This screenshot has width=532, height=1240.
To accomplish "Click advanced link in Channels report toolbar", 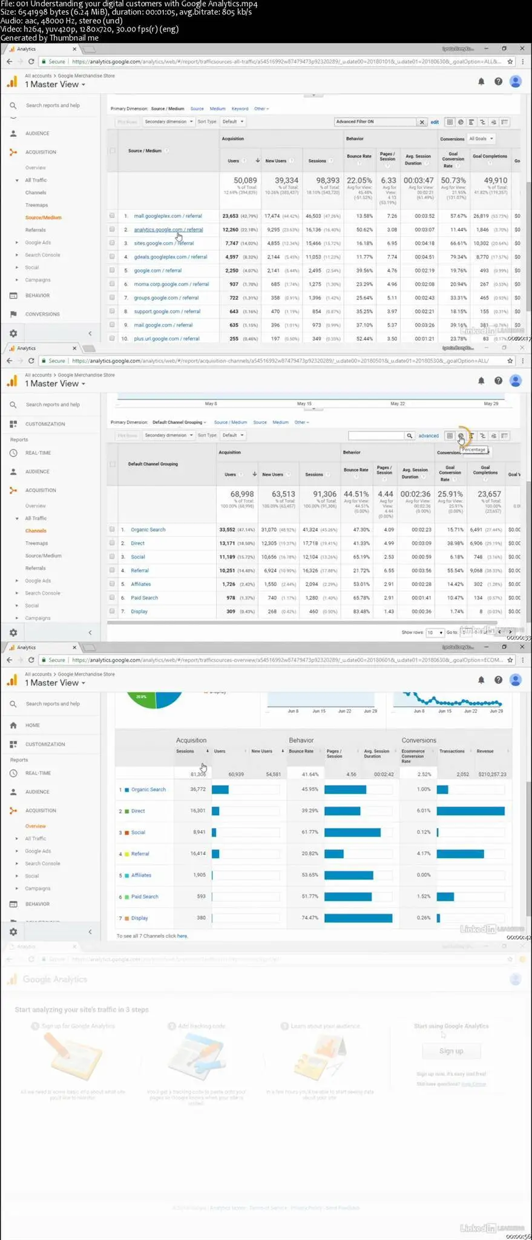I will click(x=429, y=435).
